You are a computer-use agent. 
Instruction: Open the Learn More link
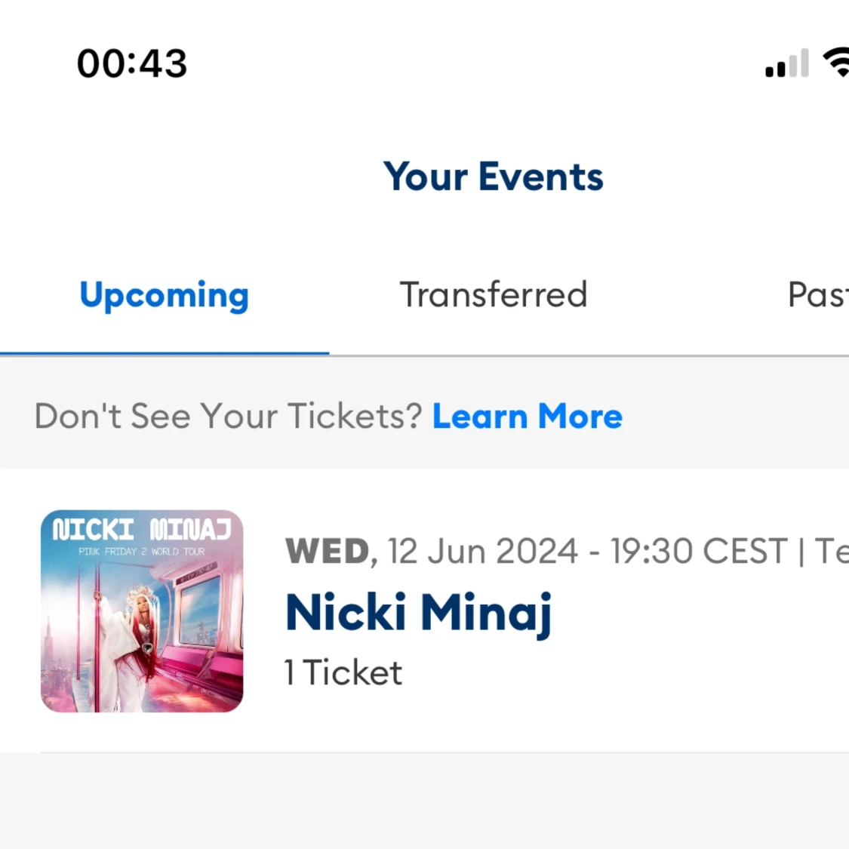coord(528,416)
